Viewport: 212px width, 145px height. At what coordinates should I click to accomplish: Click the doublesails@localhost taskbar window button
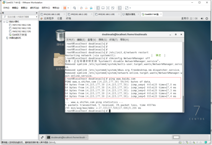(67, 137)
